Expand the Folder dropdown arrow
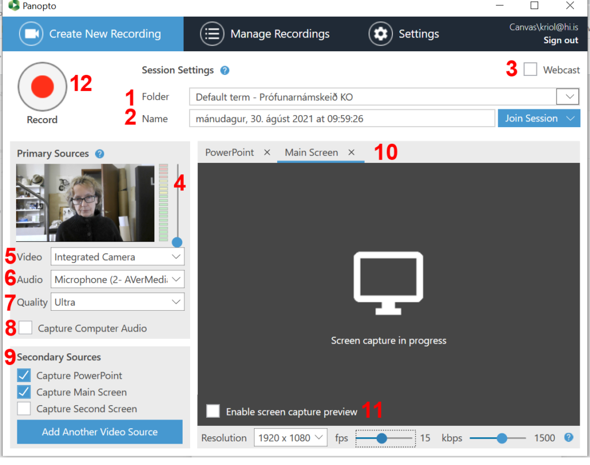Viewport: 590px width, 465px height. [x=568, y=97]
